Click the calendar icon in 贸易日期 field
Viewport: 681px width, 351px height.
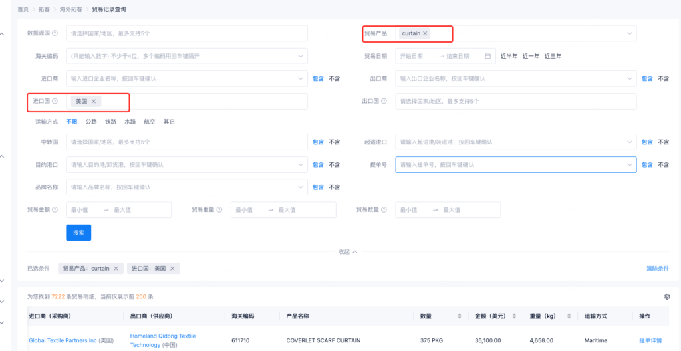487,56
